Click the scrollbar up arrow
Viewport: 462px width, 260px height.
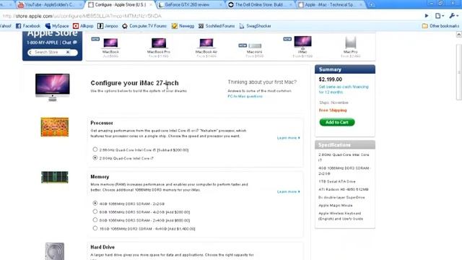[459, 35]
